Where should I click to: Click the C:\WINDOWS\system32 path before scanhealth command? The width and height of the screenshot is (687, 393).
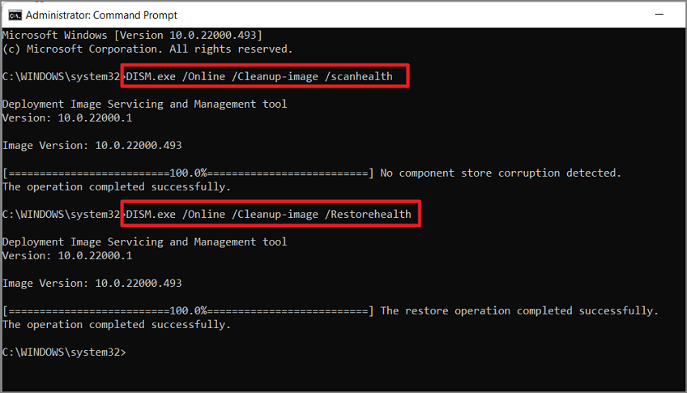tap(62, 76)
